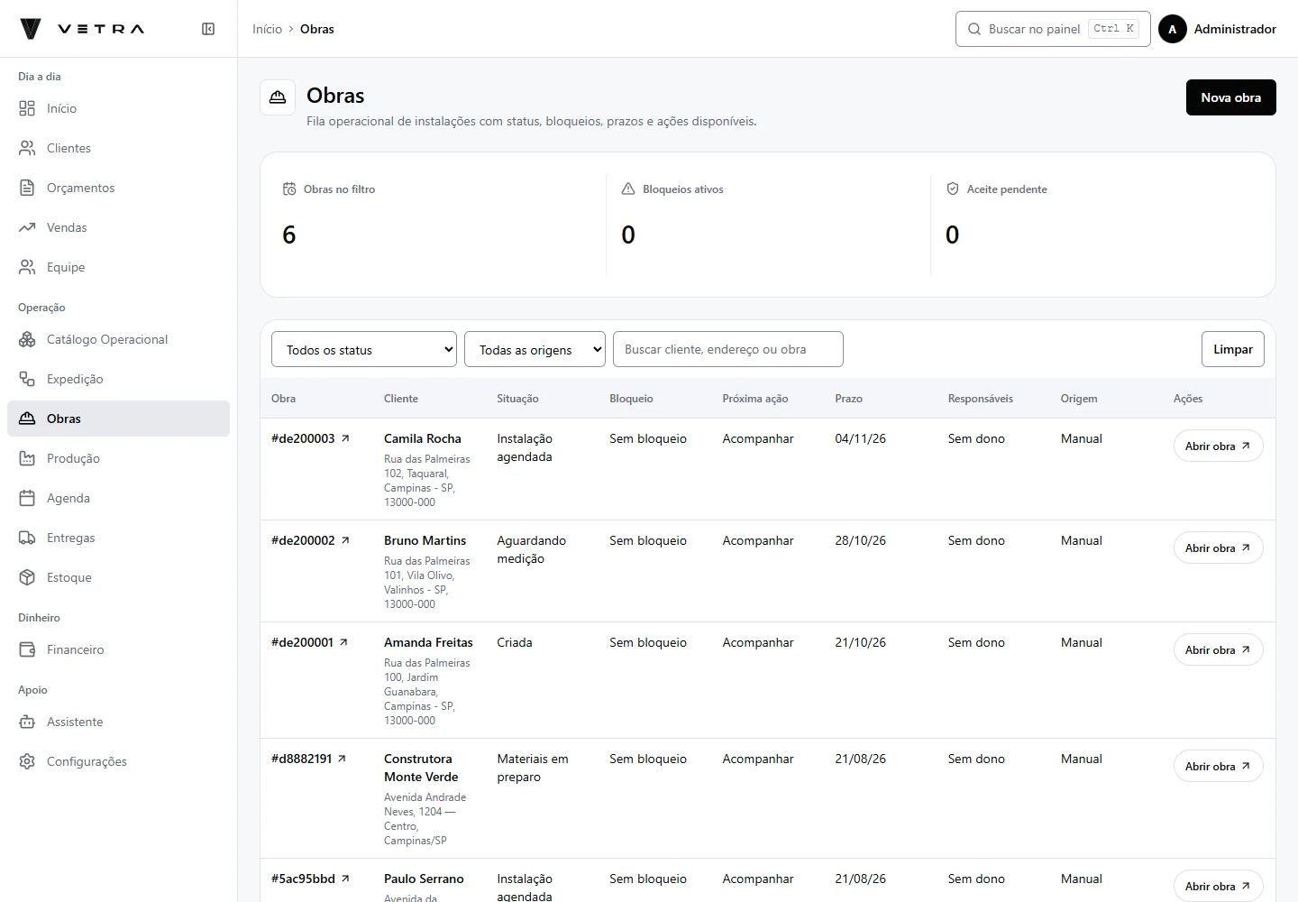
Task: Open the Configurações gear icon
Action: tap(27, 761)
